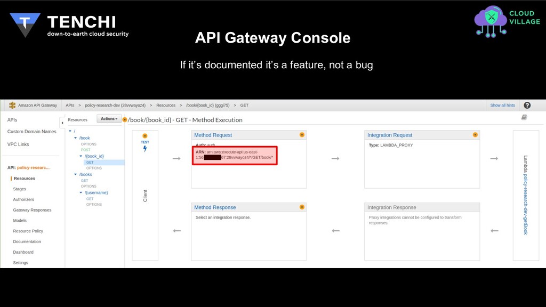Select OPTIONS method directly under /books
This screenshot has height=307, width=546.
89,186
